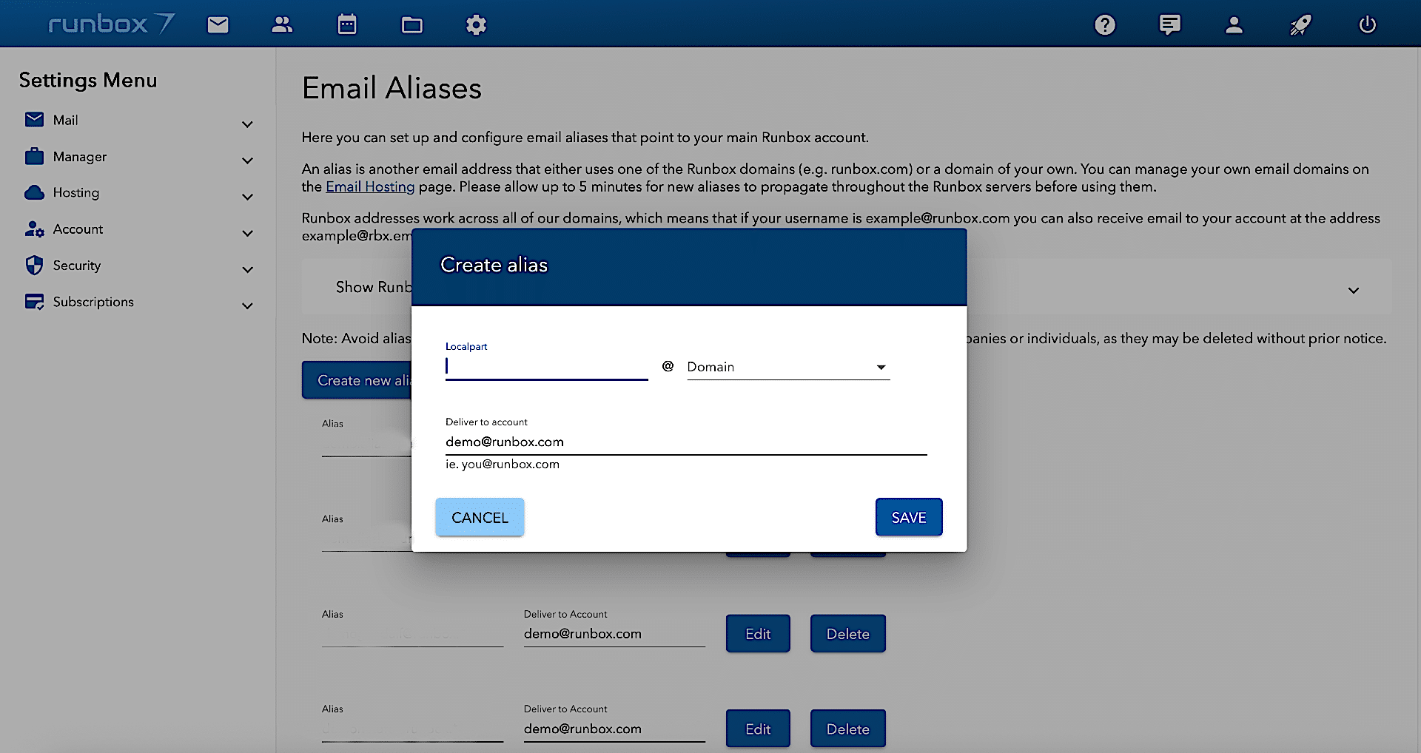Open the Mail envelope icon in top bar

[x=218, y=25]
